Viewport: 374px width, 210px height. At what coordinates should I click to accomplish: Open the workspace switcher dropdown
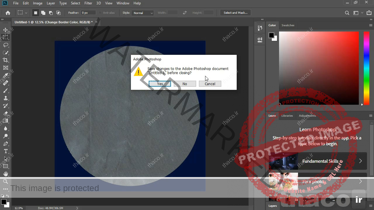[x=358, y=13]
